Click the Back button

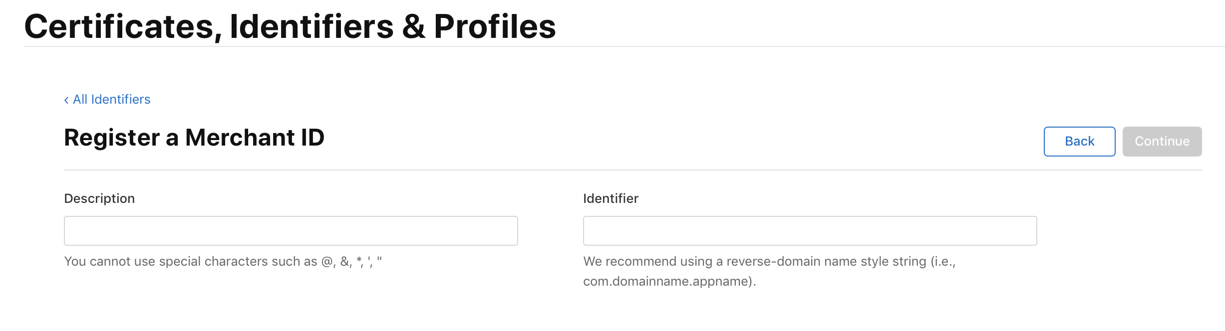pyautogui.click(x=1079, y=142)
